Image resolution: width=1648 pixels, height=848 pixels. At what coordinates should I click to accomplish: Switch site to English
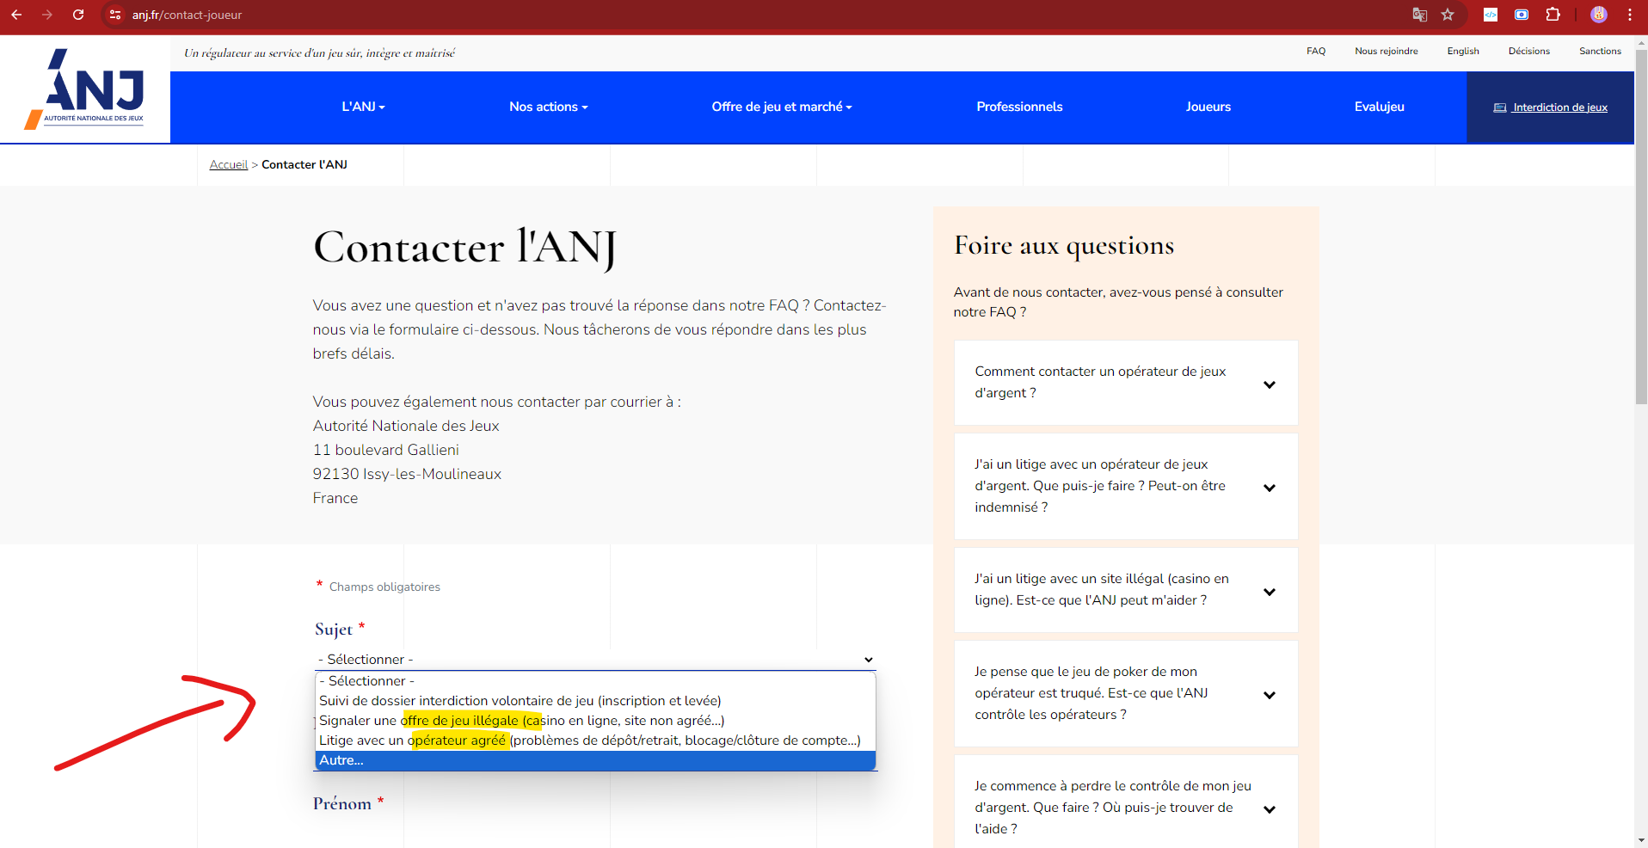(x=1462, y=51)
